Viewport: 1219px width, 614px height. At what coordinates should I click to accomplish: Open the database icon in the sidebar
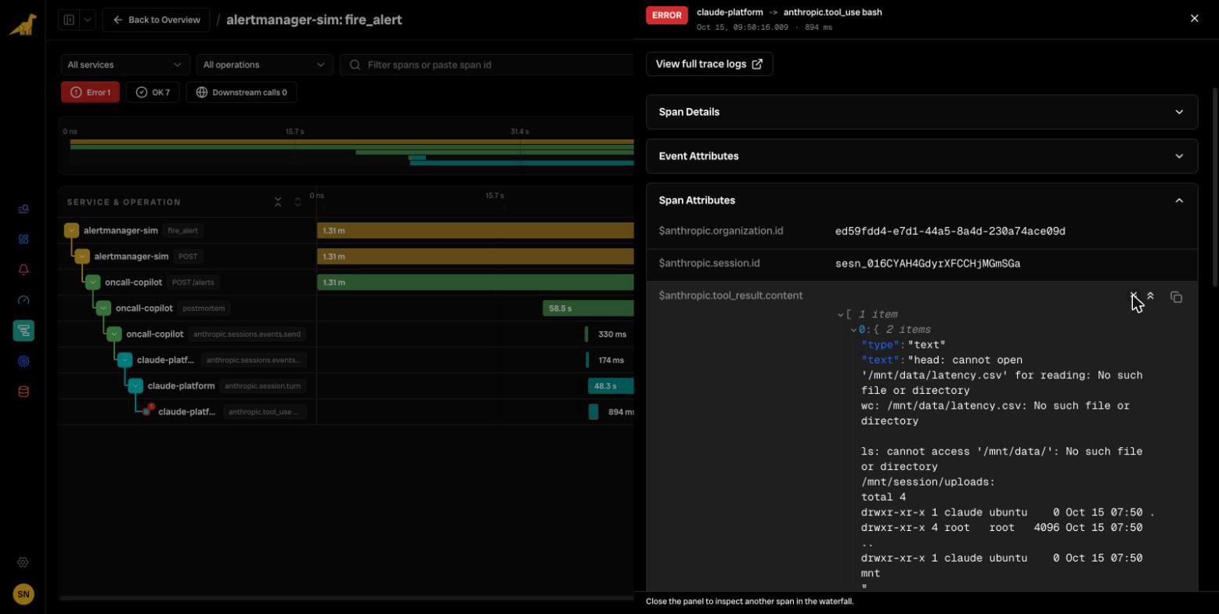coord(23,392)
